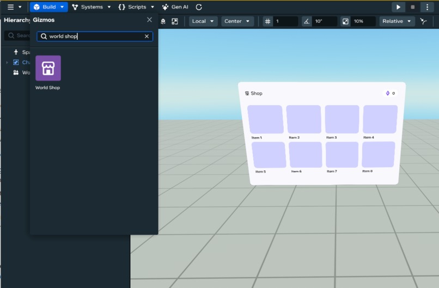Select the Item 2 tile in Shop

(303, 119)
